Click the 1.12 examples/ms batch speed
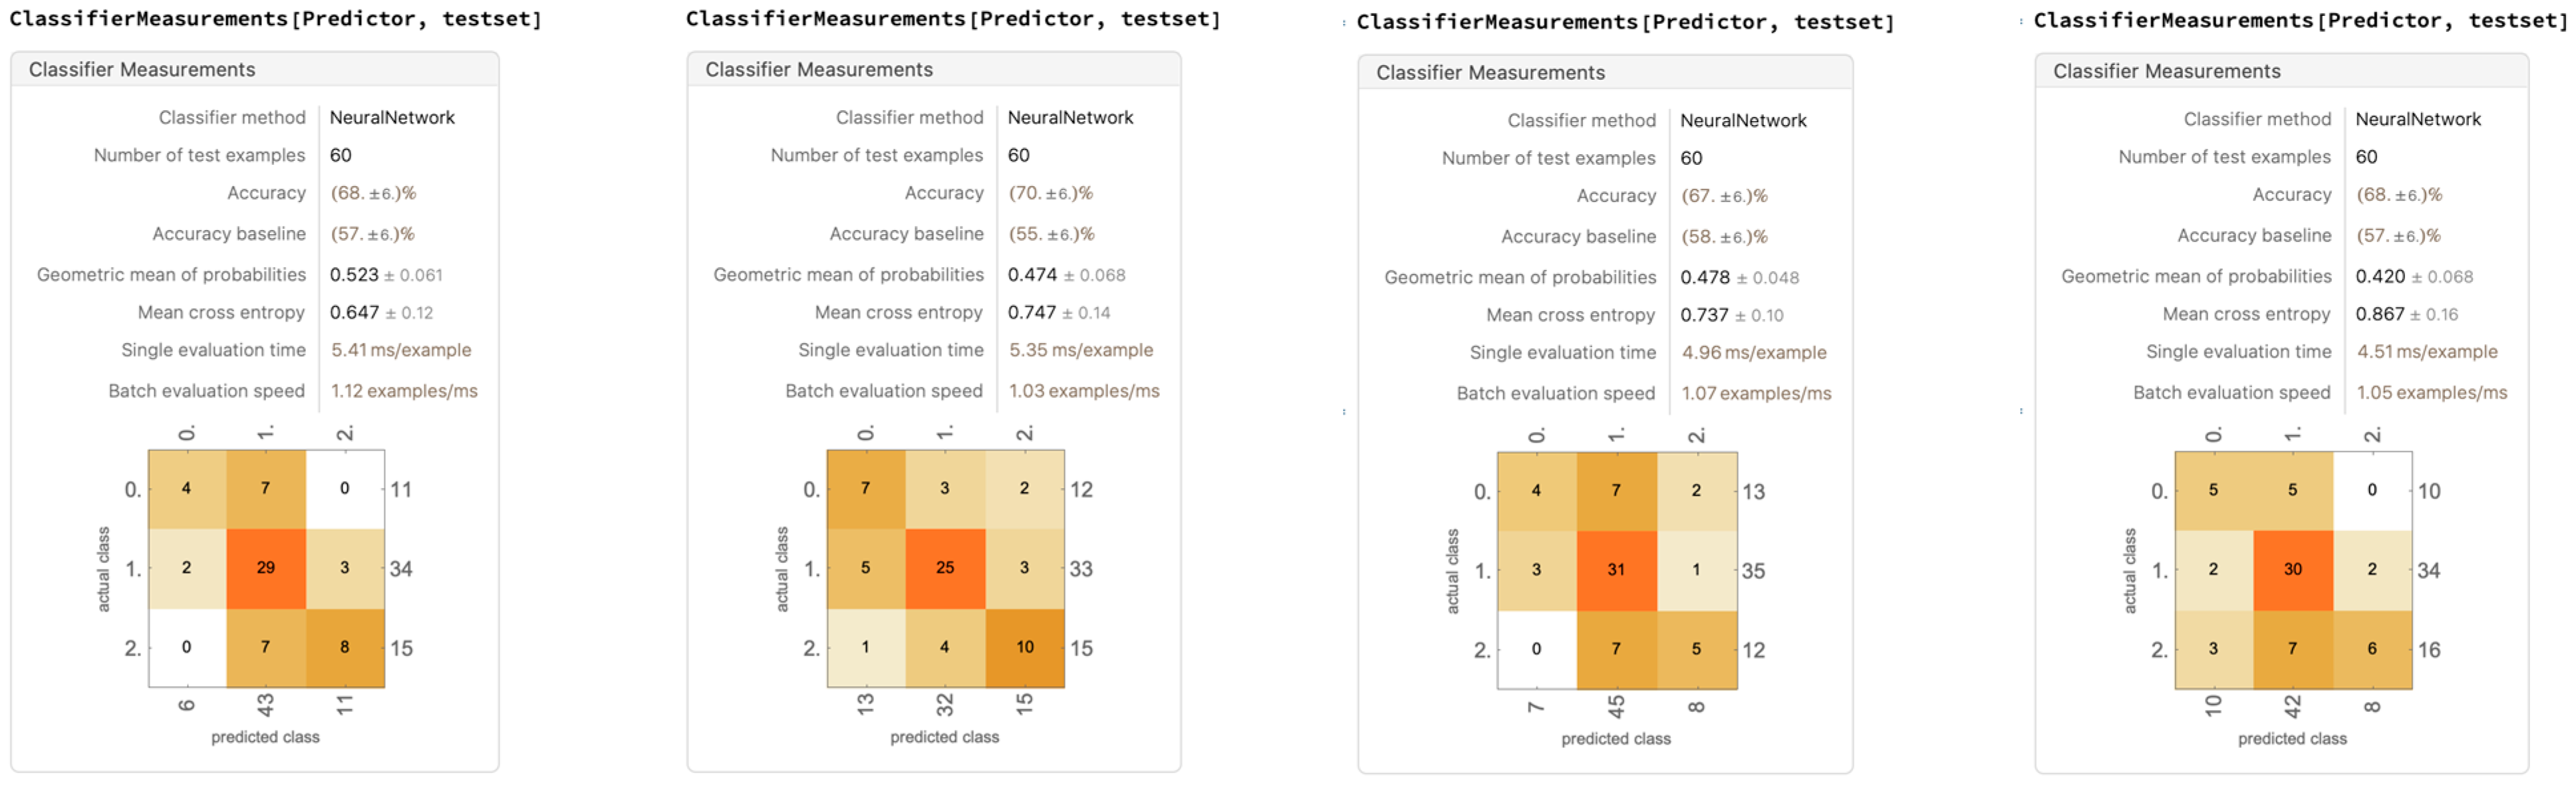This screenshot has height=791, width=2576. [x=404, y=391]
